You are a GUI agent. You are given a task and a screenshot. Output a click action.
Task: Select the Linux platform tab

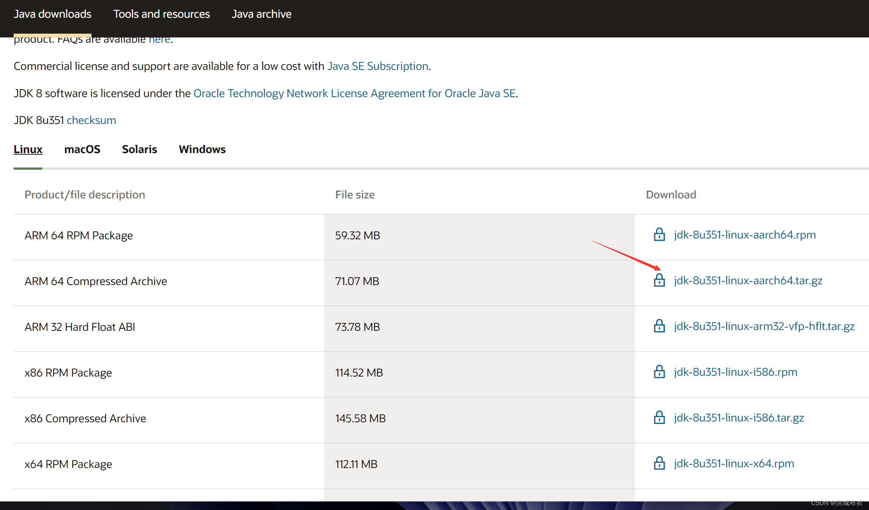point(28,149)
